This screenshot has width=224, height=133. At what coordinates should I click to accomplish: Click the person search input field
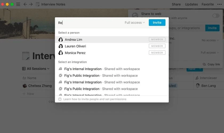click(90, 23)
